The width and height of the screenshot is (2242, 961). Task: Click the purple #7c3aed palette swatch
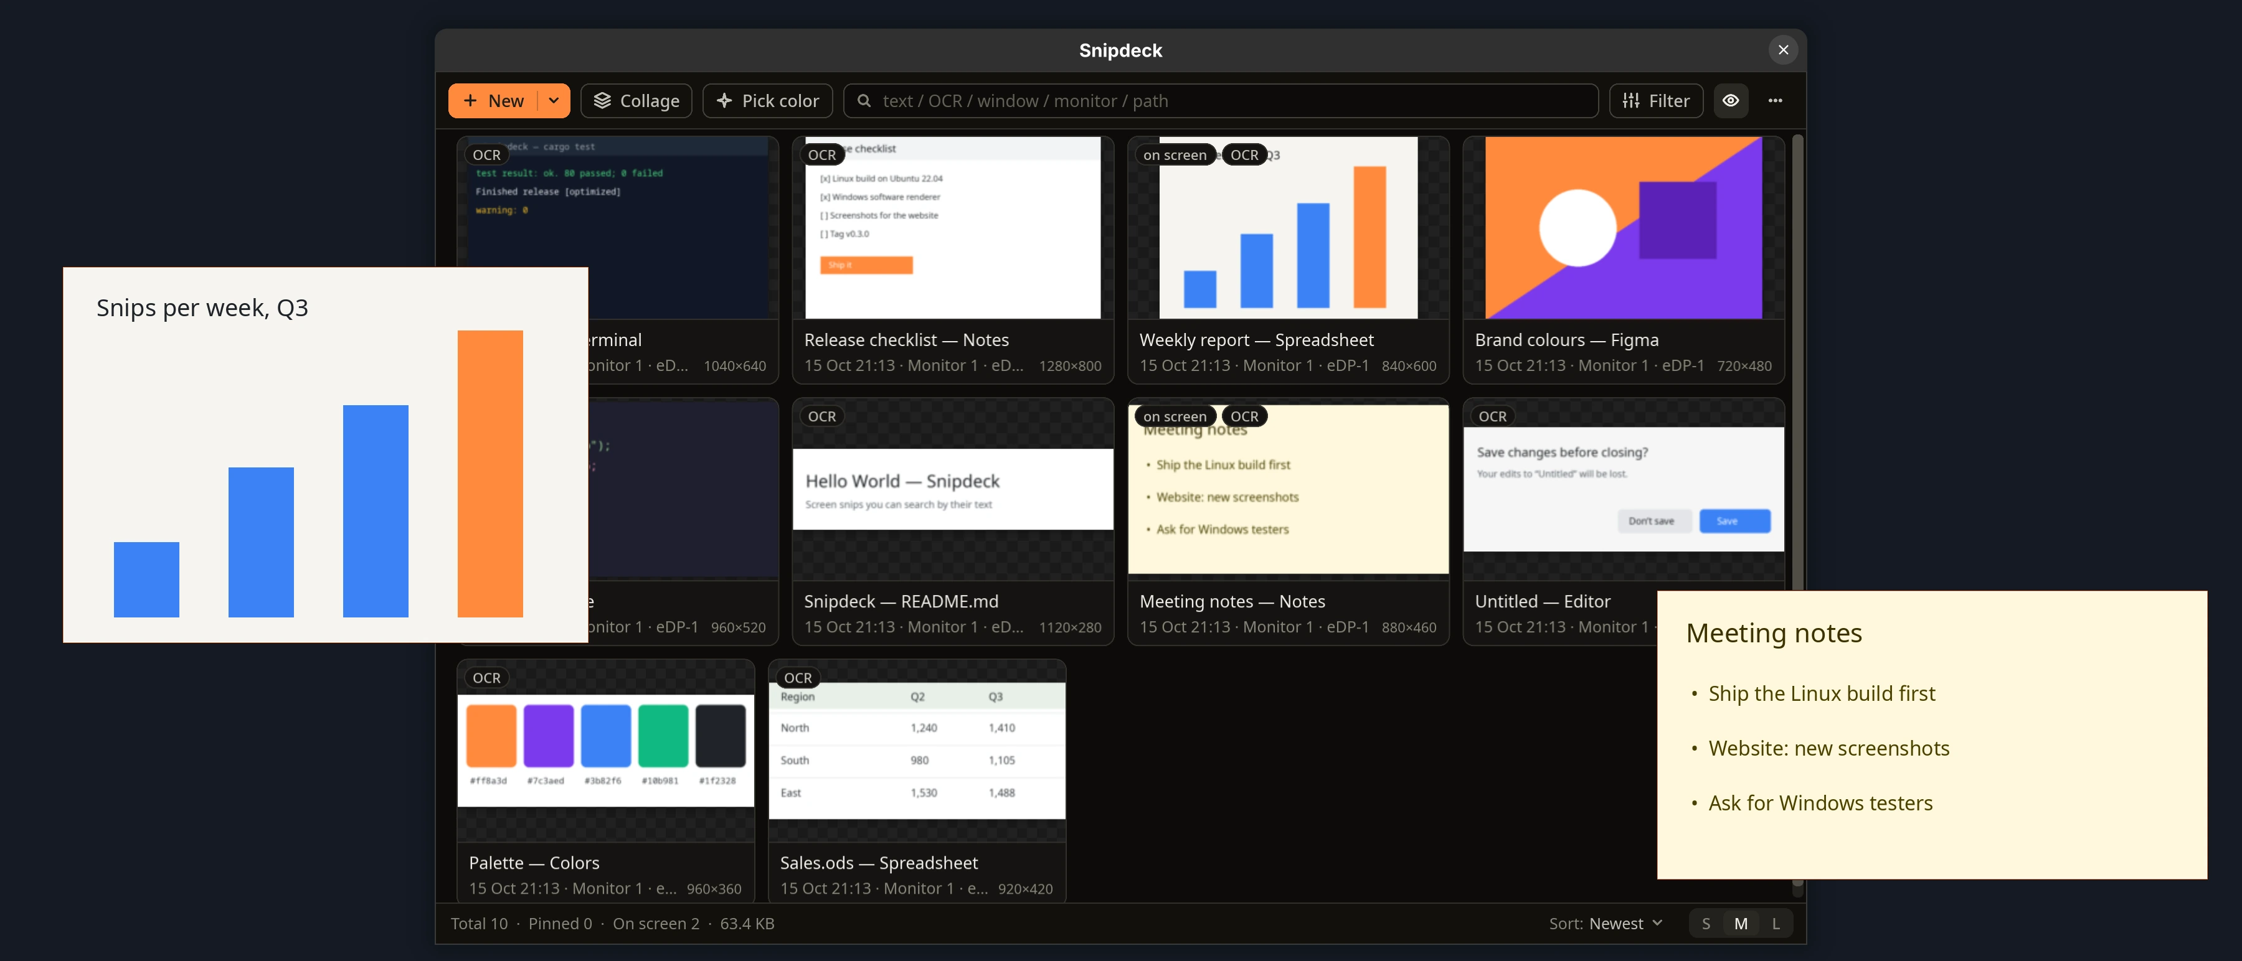pyautogui.click(x=548, y=735)
